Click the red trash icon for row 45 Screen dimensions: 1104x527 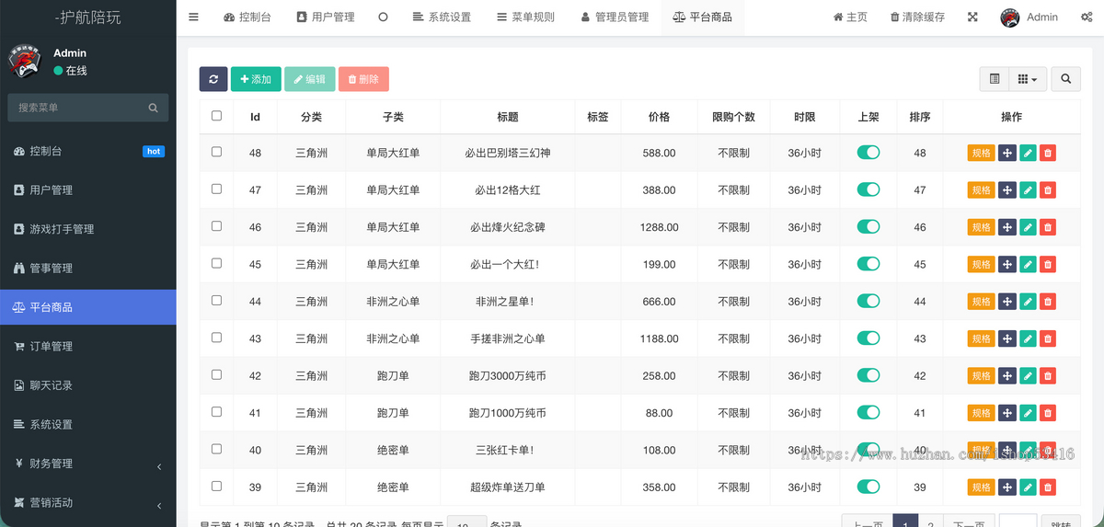click(1048, 265)
